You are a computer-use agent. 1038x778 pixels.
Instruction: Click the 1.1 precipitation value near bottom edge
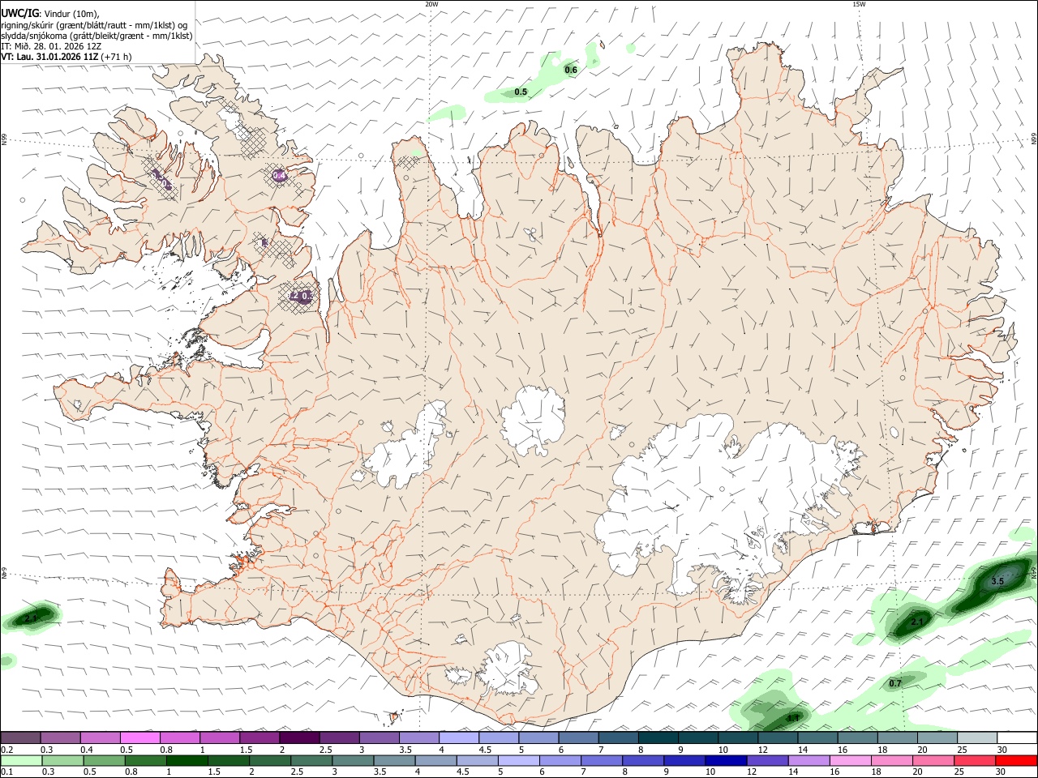793,718
